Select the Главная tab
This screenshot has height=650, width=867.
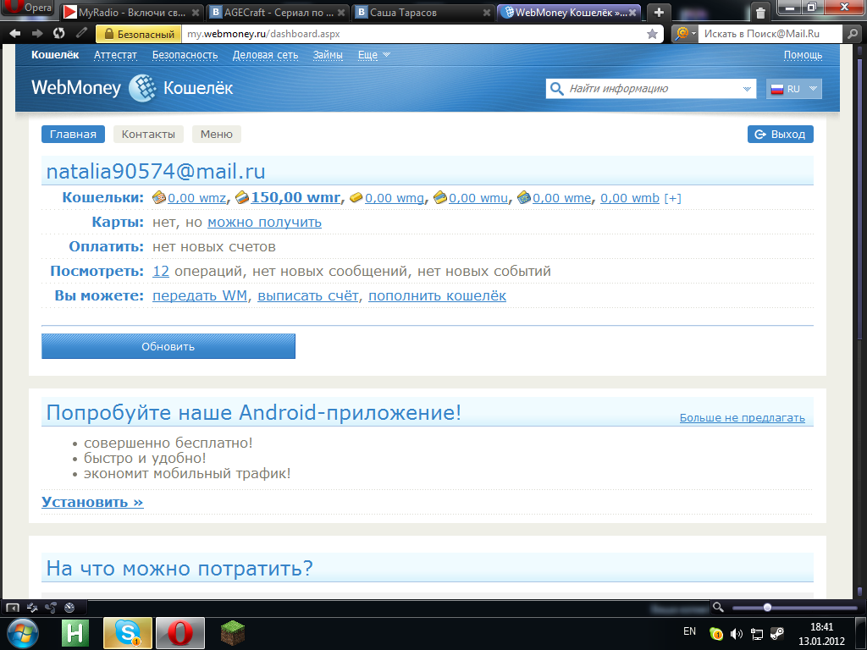point(73,135)
